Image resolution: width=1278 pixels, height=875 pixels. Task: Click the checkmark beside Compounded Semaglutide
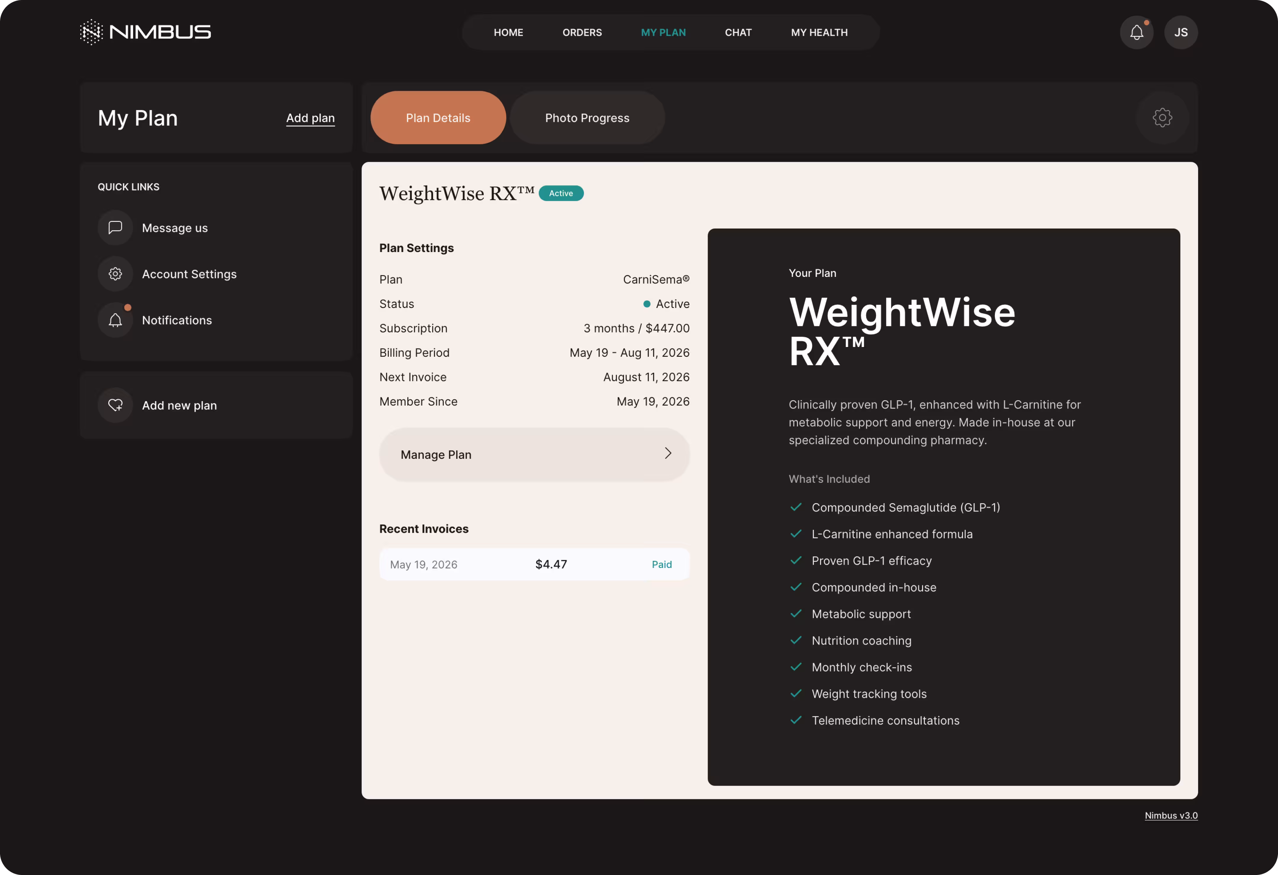(x=796, y=507)
